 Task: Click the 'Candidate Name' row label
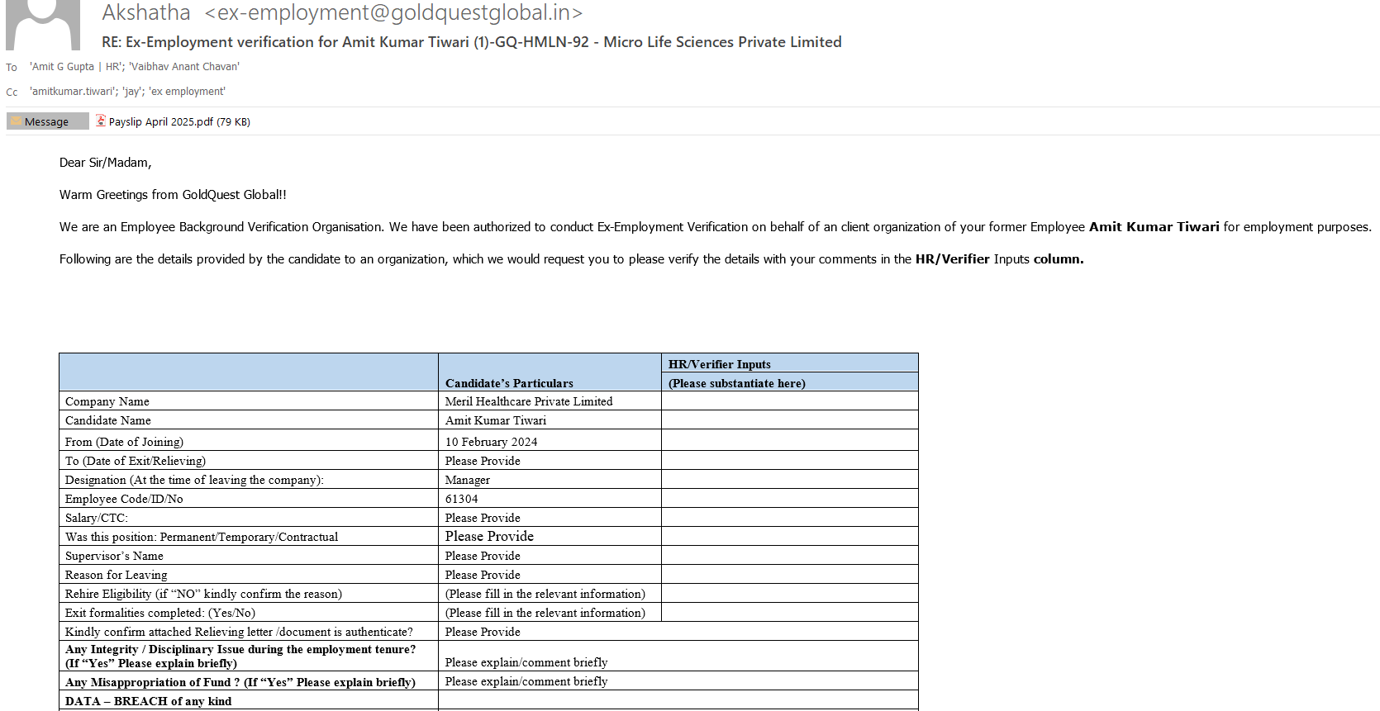click(108, 420)
